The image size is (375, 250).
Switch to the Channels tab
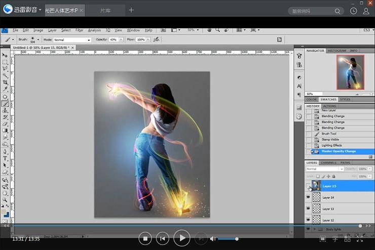328,162
